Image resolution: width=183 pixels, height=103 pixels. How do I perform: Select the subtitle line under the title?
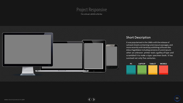click(92, 14)
